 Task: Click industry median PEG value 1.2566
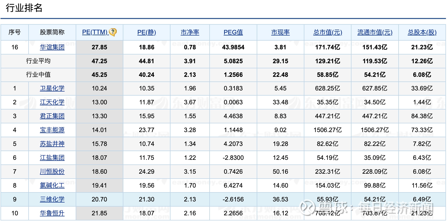click(233, 75)
